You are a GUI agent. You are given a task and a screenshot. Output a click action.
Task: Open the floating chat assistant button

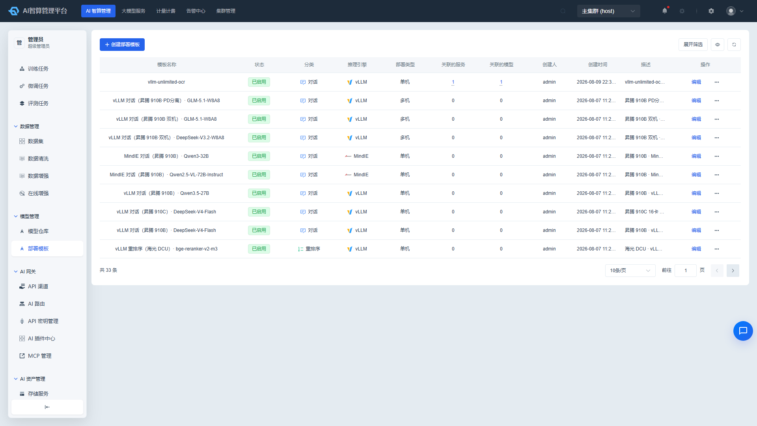pos(743,331)
